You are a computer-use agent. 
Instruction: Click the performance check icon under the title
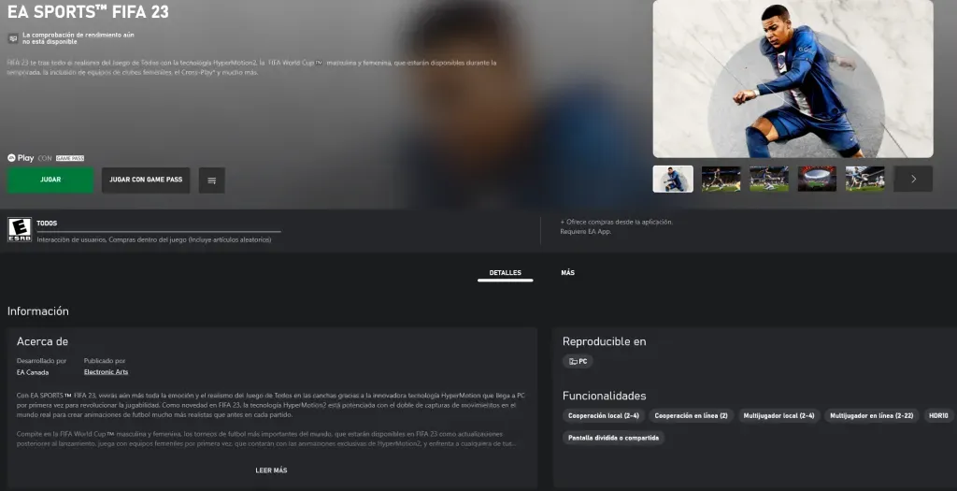pyautogui.click(x=13, y=38)
